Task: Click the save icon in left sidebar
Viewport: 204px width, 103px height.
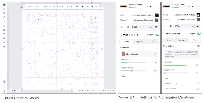Action: 4,9
